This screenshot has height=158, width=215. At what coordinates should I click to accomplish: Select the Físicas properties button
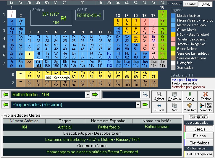[199, 136]
